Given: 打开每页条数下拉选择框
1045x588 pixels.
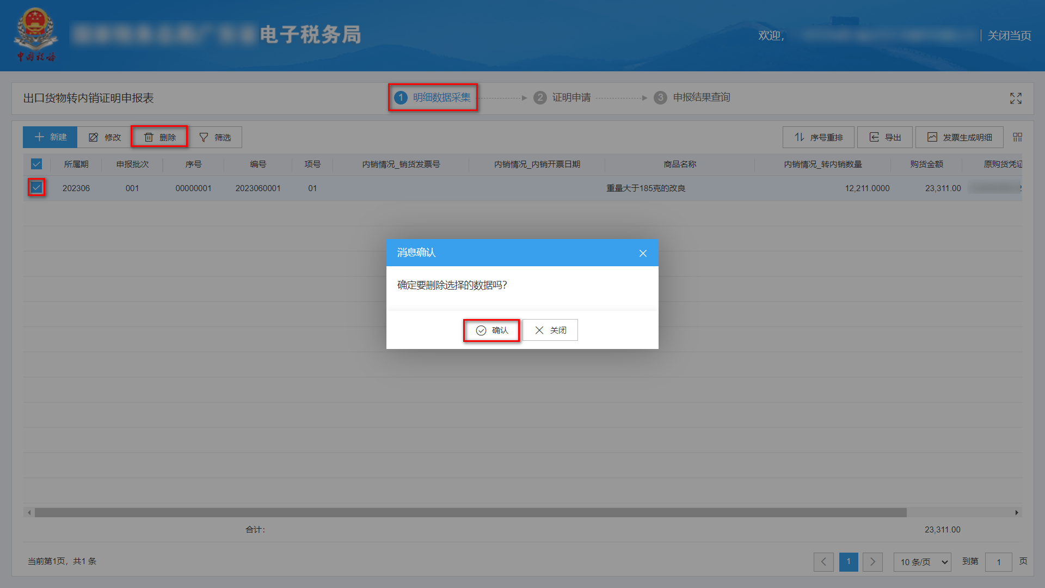Looking at the screenshot, I should (922, 562).
